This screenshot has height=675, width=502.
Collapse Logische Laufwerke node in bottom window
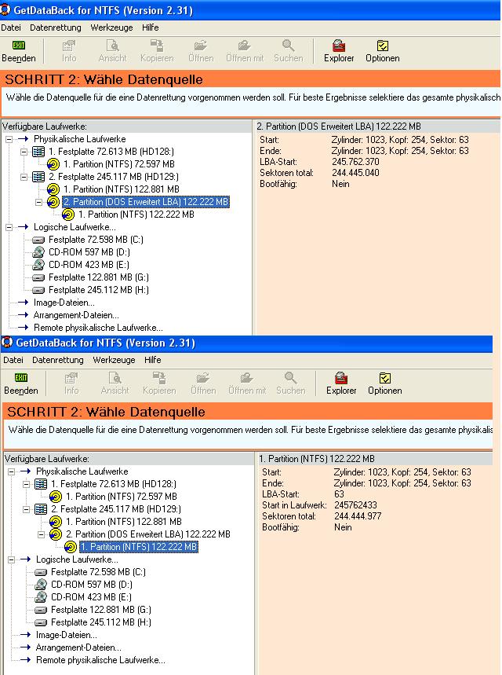coord(11,559)
